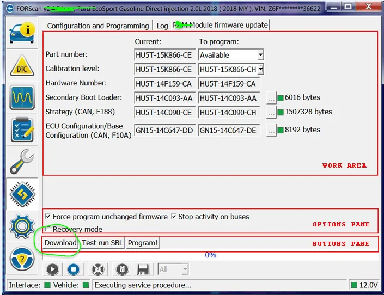Click current Part number field HU5T-15K866-CE

165,55
